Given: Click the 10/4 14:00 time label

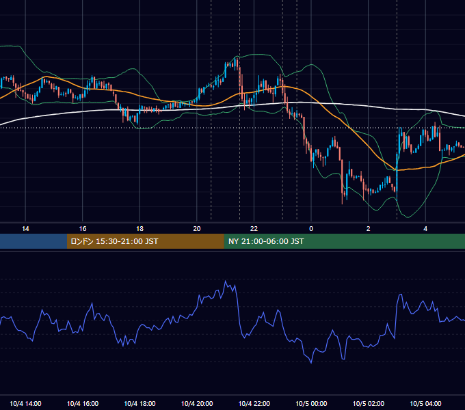Looking at the screenshot, I should 25,403.
